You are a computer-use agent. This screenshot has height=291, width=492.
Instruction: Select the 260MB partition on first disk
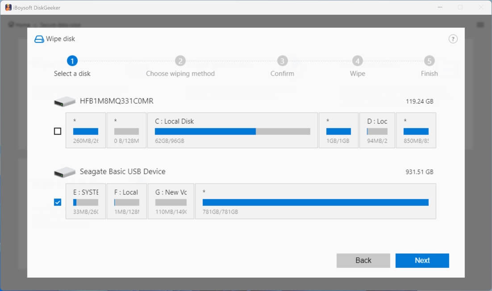pyautogui.click(x=86, y=130)
